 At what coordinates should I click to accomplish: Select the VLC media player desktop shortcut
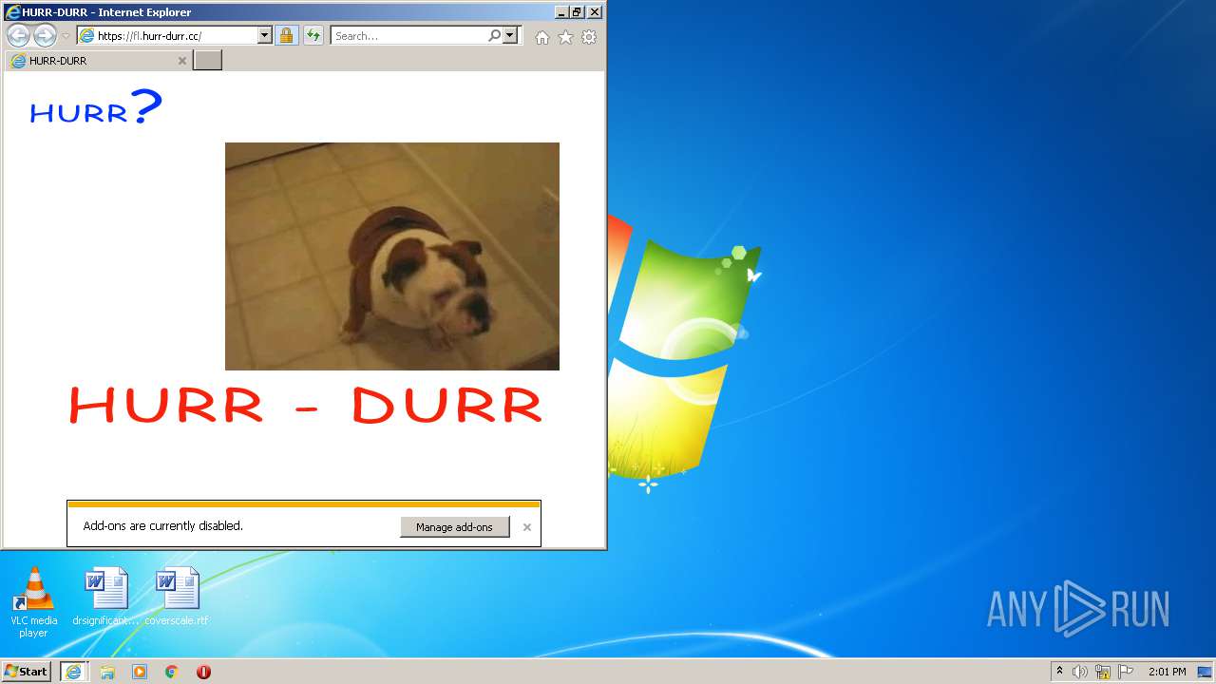click(33, 602)
